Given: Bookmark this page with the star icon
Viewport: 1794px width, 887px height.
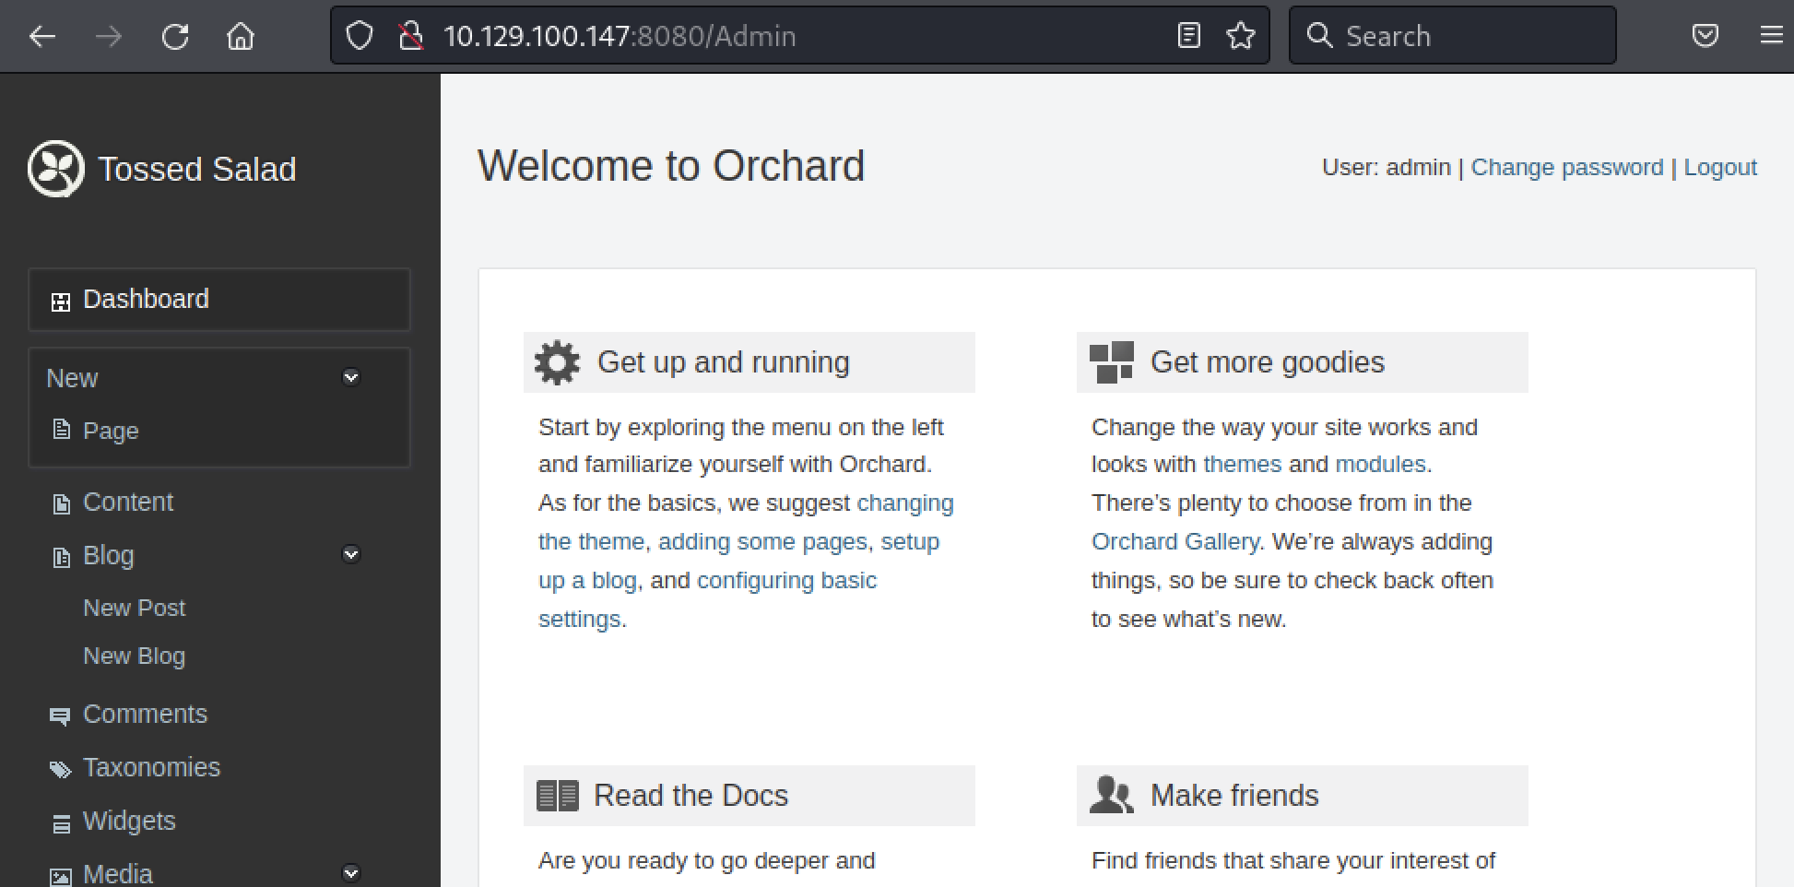Looking at the screenshot, I should [1241, 36].
